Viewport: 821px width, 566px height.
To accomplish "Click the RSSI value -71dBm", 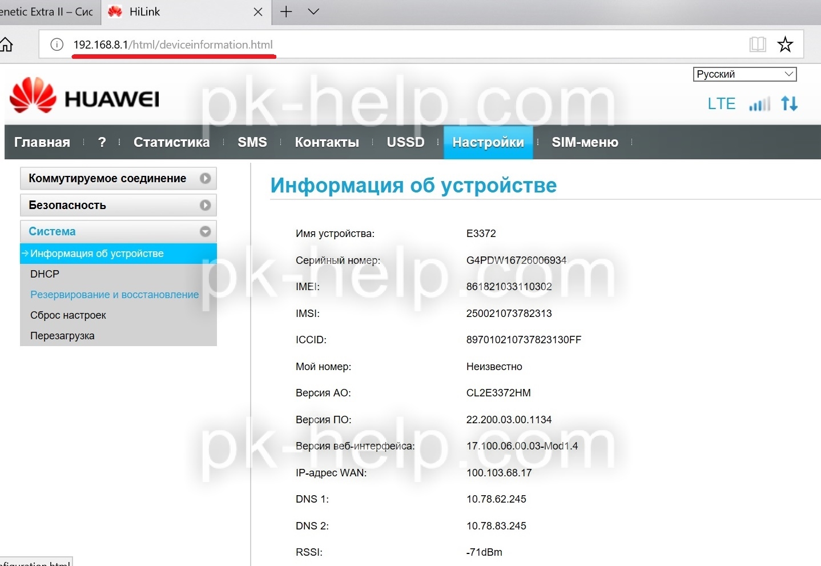I will (x=484, y=552).
